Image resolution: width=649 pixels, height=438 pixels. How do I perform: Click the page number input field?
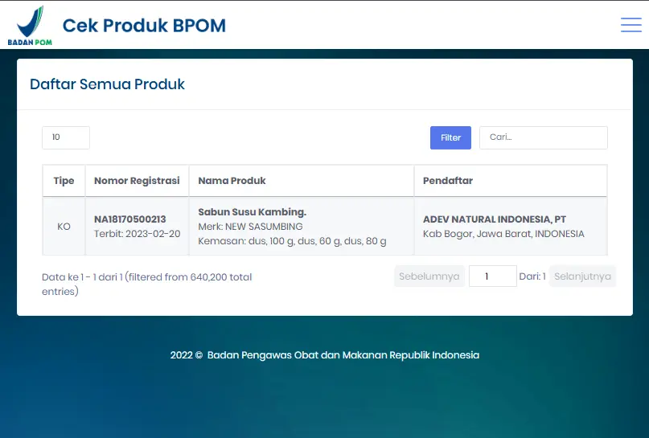coord(492,276)
